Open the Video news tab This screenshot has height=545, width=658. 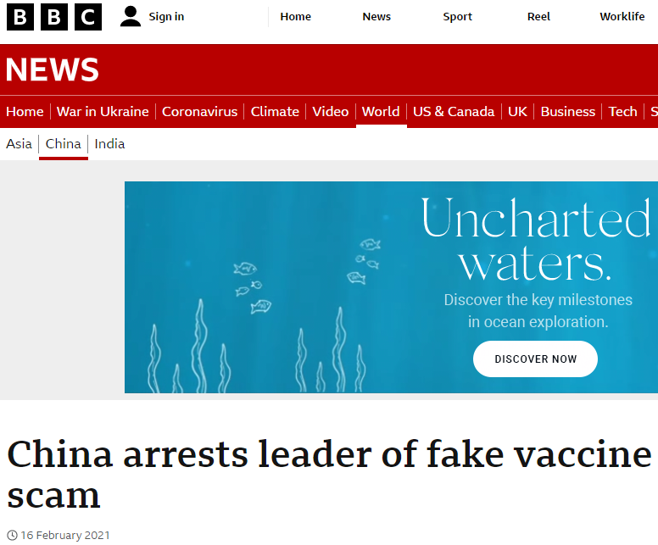pyautogui.click(x=330, y=112)
